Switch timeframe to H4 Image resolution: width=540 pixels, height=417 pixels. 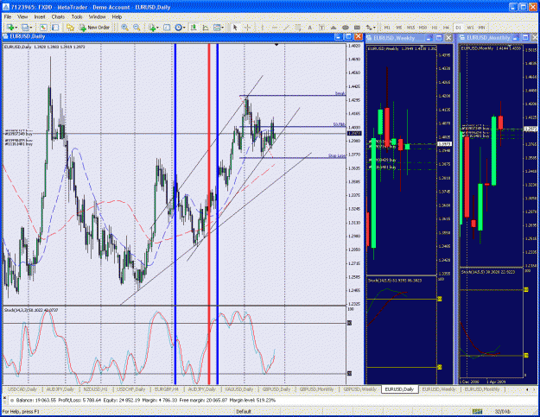point(447,28)
